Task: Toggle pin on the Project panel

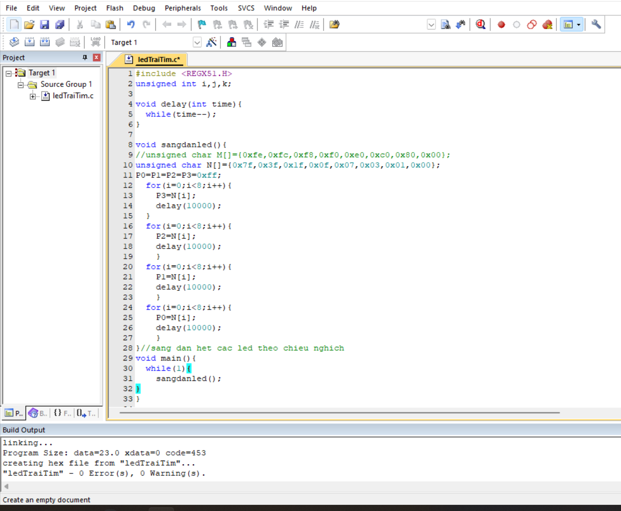Action: tap(85, 57)
